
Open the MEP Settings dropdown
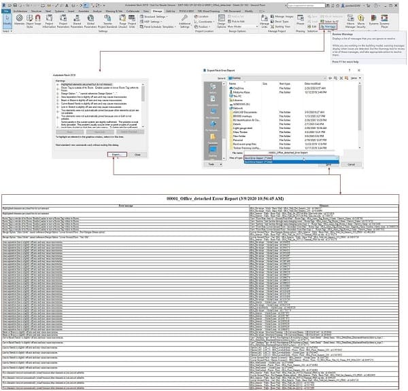[x=151, y=22]
